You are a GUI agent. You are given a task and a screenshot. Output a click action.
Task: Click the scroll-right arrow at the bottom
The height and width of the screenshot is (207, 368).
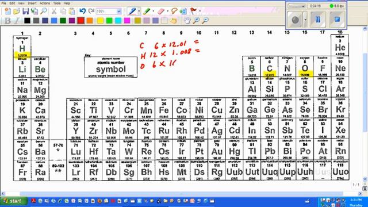tap(361, 194)
